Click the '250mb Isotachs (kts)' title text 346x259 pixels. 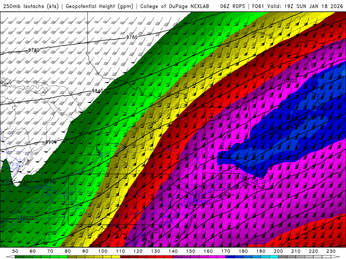31,6
